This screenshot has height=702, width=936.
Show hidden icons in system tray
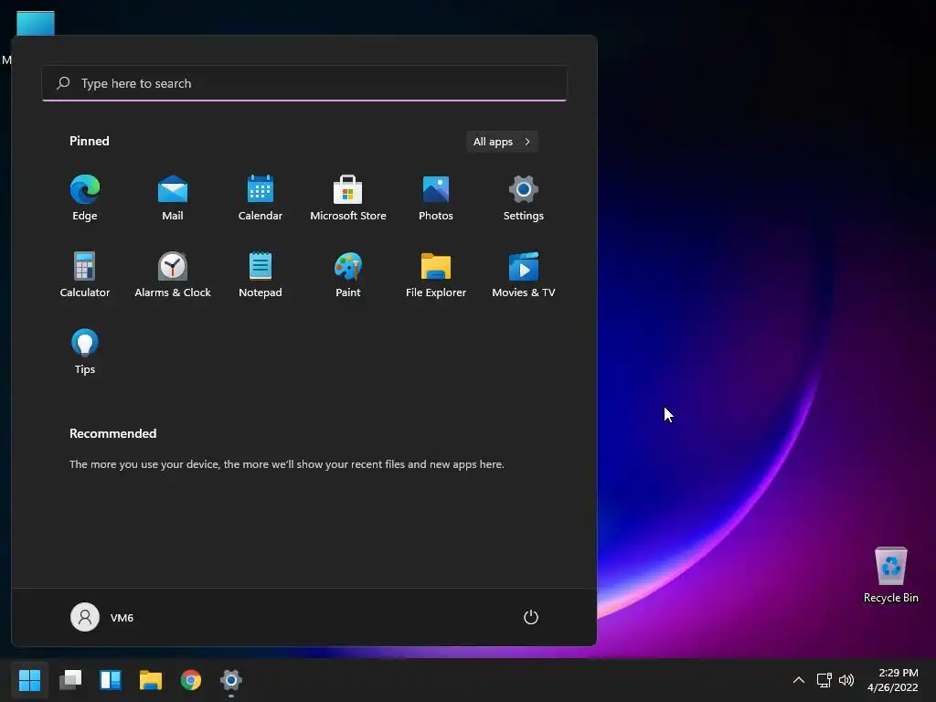(x=799, y=680)
